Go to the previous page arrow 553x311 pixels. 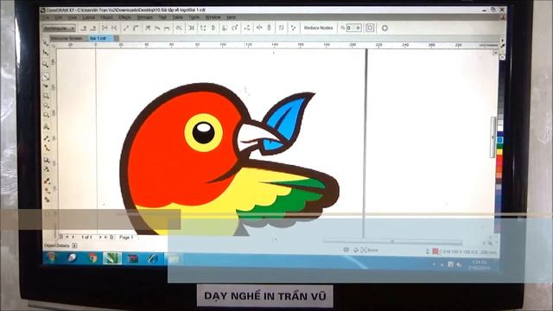[73, 238]
